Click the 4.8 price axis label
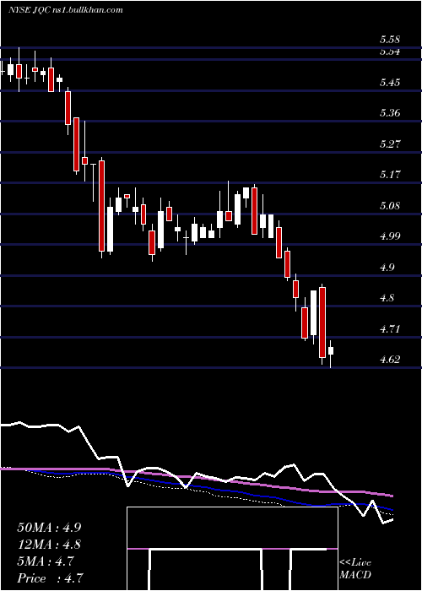 point(387,298)
